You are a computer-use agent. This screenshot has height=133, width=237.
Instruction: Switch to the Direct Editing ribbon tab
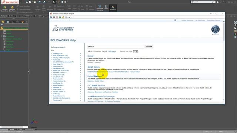[x=39, y=16]
